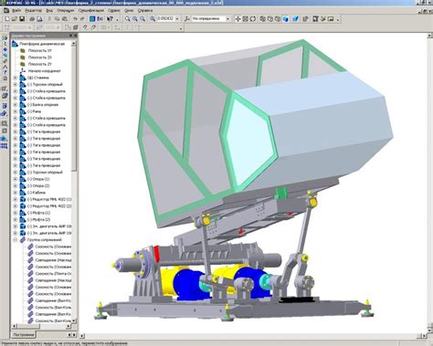Click the shaded blue cube display icon
Screen dimensions: 433x346
(286, 19)
